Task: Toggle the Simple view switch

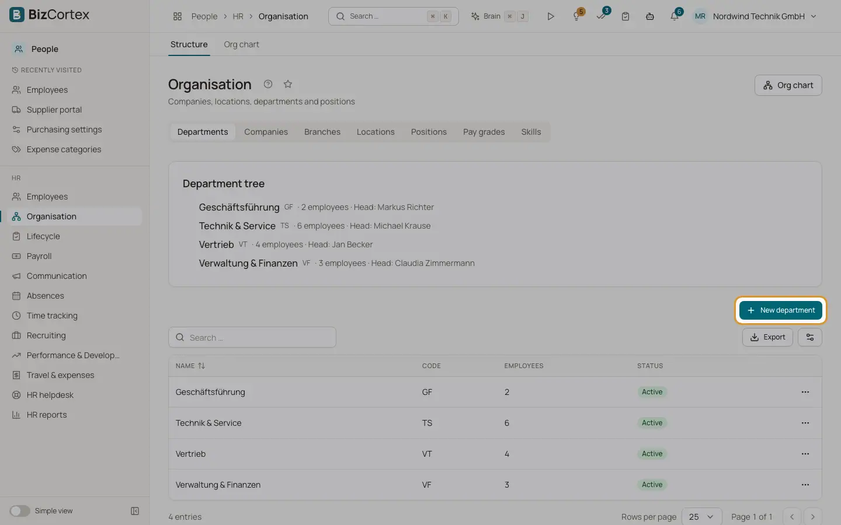Action: [20, 511]
